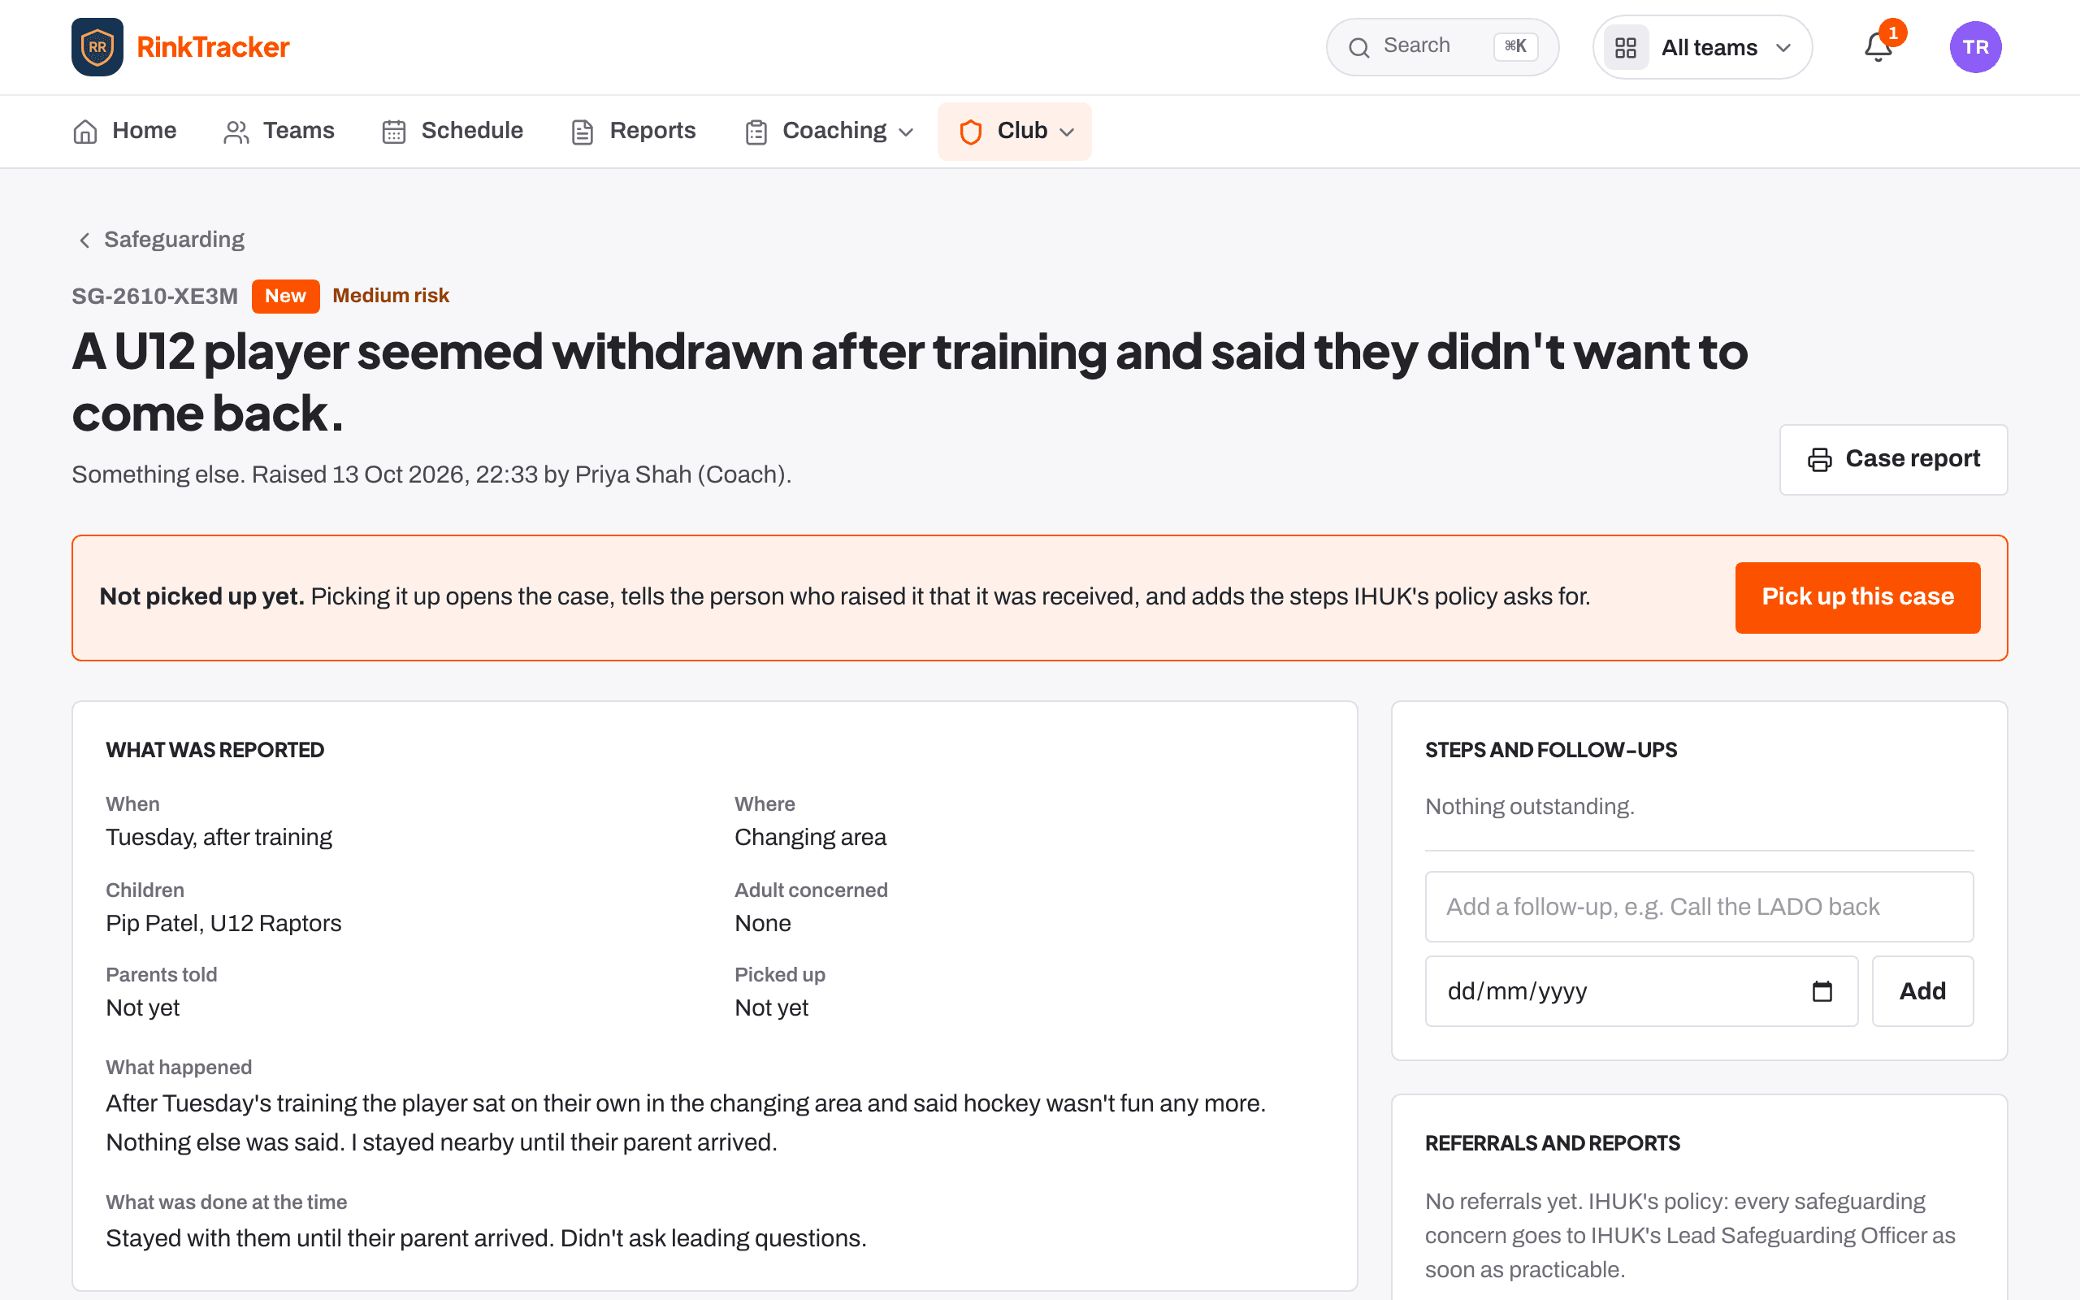
Task: Click the printer icon in Case report
Action: (1818, 460)
